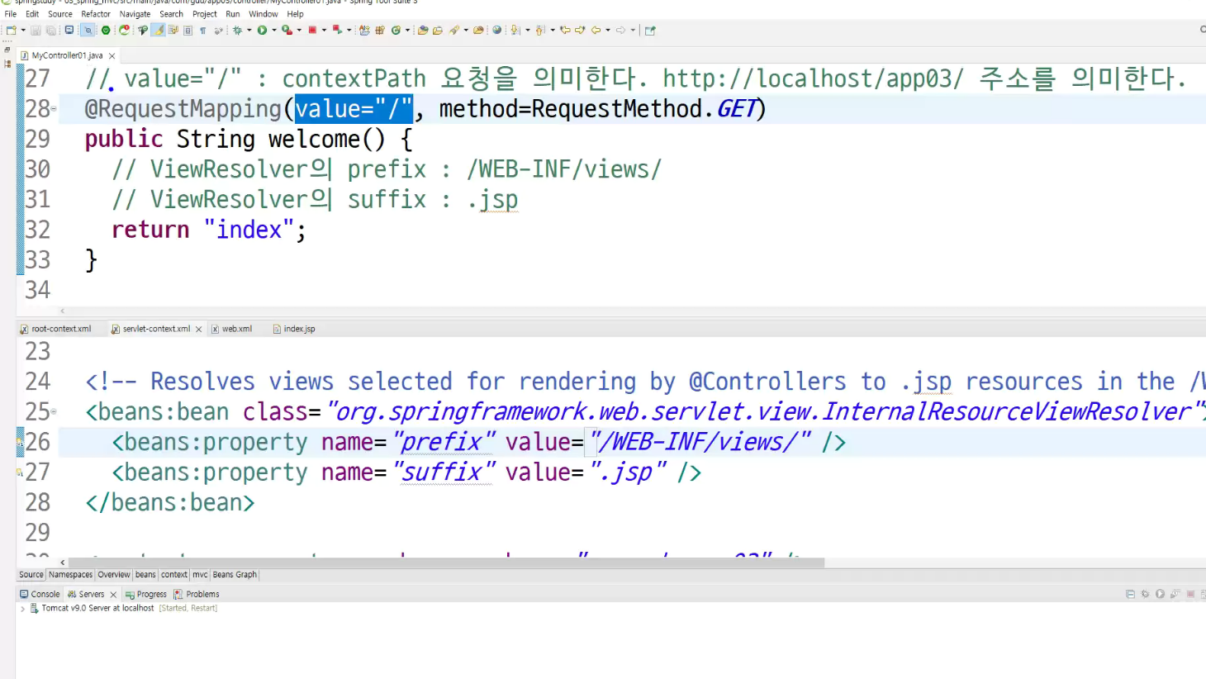Click the Servers view collapse icon
1206x679 pixels.
pyautogui.click(x=1130, y=594)
